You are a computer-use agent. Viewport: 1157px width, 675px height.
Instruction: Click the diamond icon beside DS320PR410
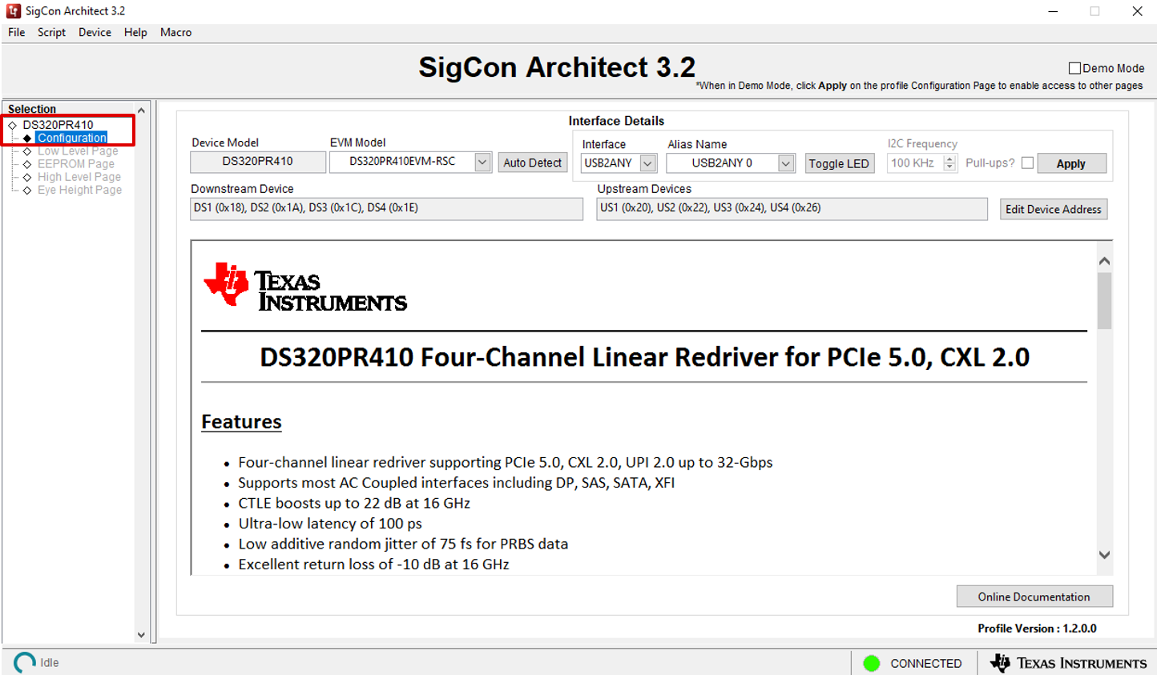tap(13, 125)
